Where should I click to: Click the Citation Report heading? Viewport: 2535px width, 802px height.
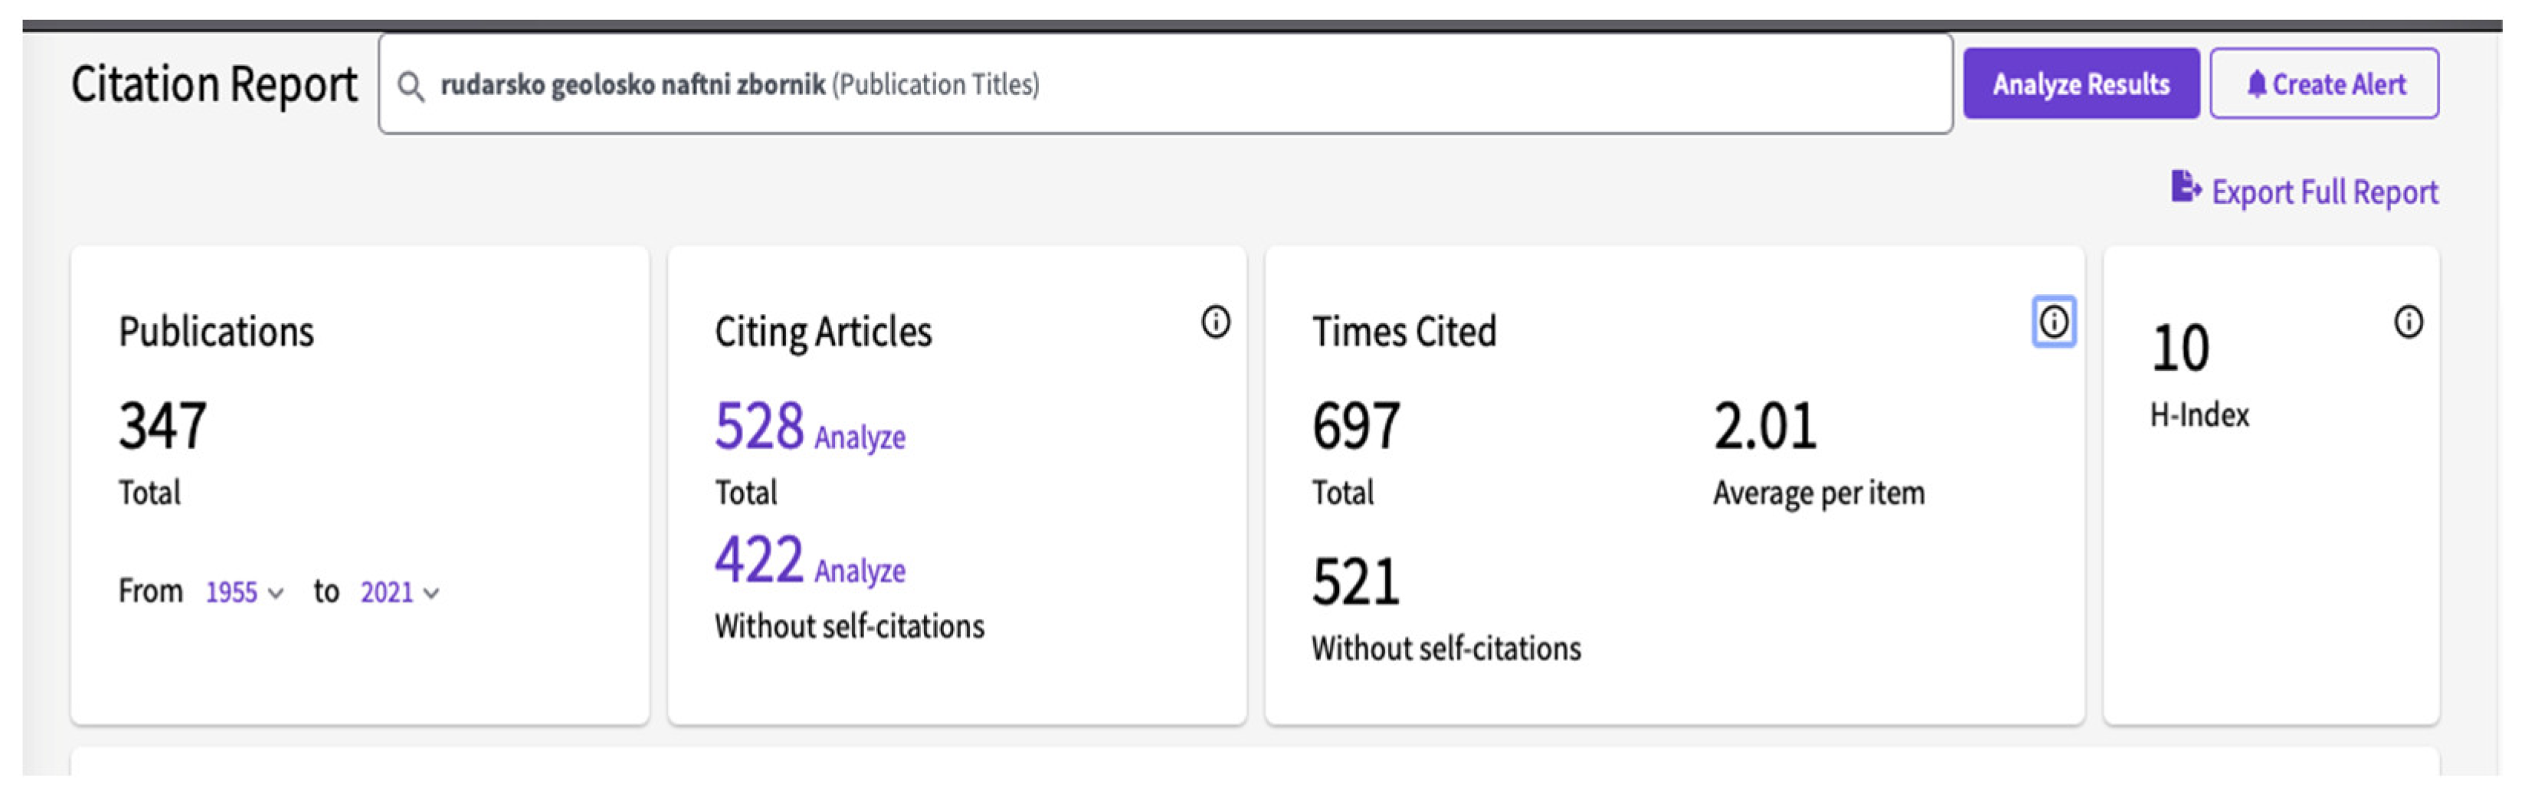click(214, 84)
